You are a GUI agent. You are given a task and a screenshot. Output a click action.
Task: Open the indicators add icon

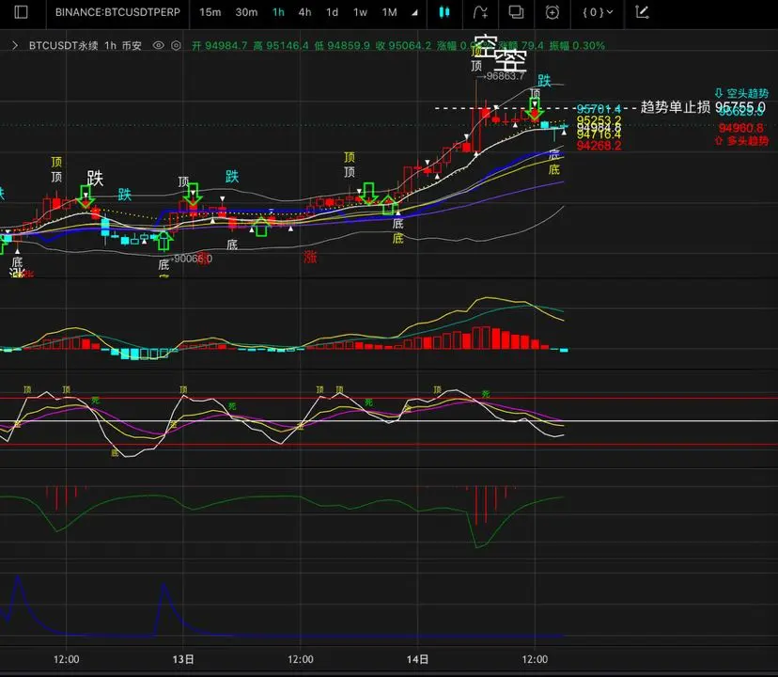(480, 12)
